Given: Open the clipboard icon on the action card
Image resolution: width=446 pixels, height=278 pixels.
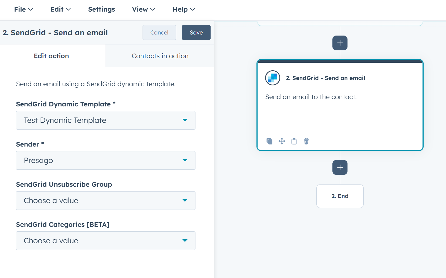Looking at the screenshot, I should click(x=294, y=141).
